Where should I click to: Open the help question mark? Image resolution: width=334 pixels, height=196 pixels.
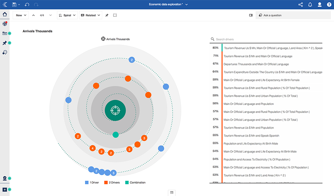pos(329,5)
